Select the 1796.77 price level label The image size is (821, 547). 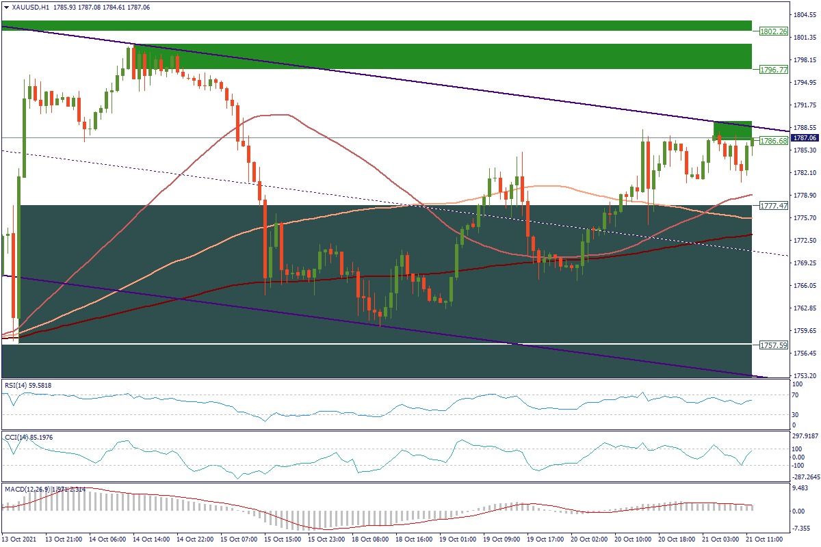click(x=774, y=70)
